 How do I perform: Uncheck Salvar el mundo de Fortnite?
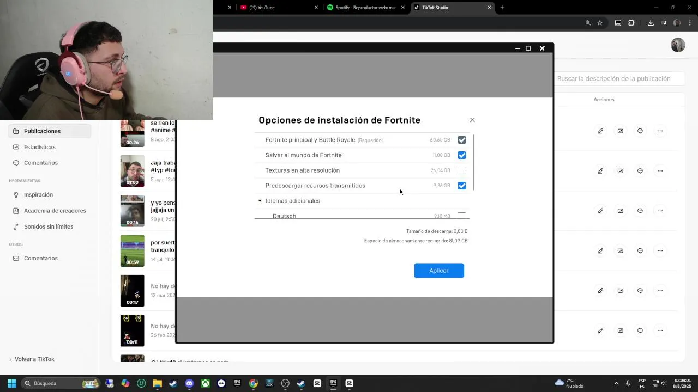tap(462, 155)
